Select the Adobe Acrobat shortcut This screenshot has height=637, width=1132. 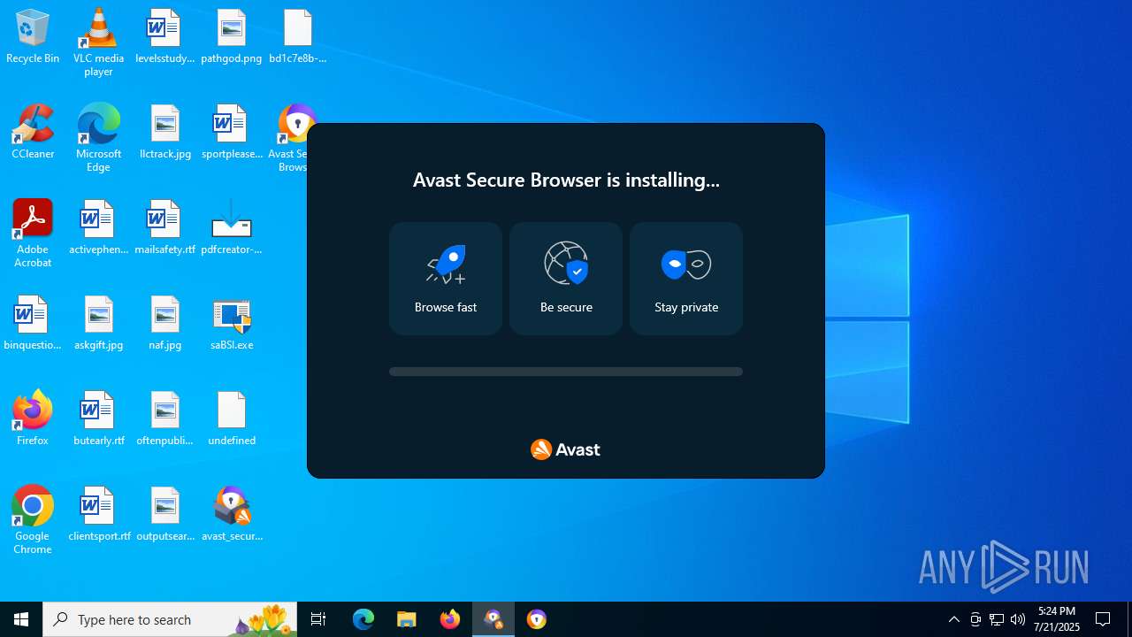(33, 234)
